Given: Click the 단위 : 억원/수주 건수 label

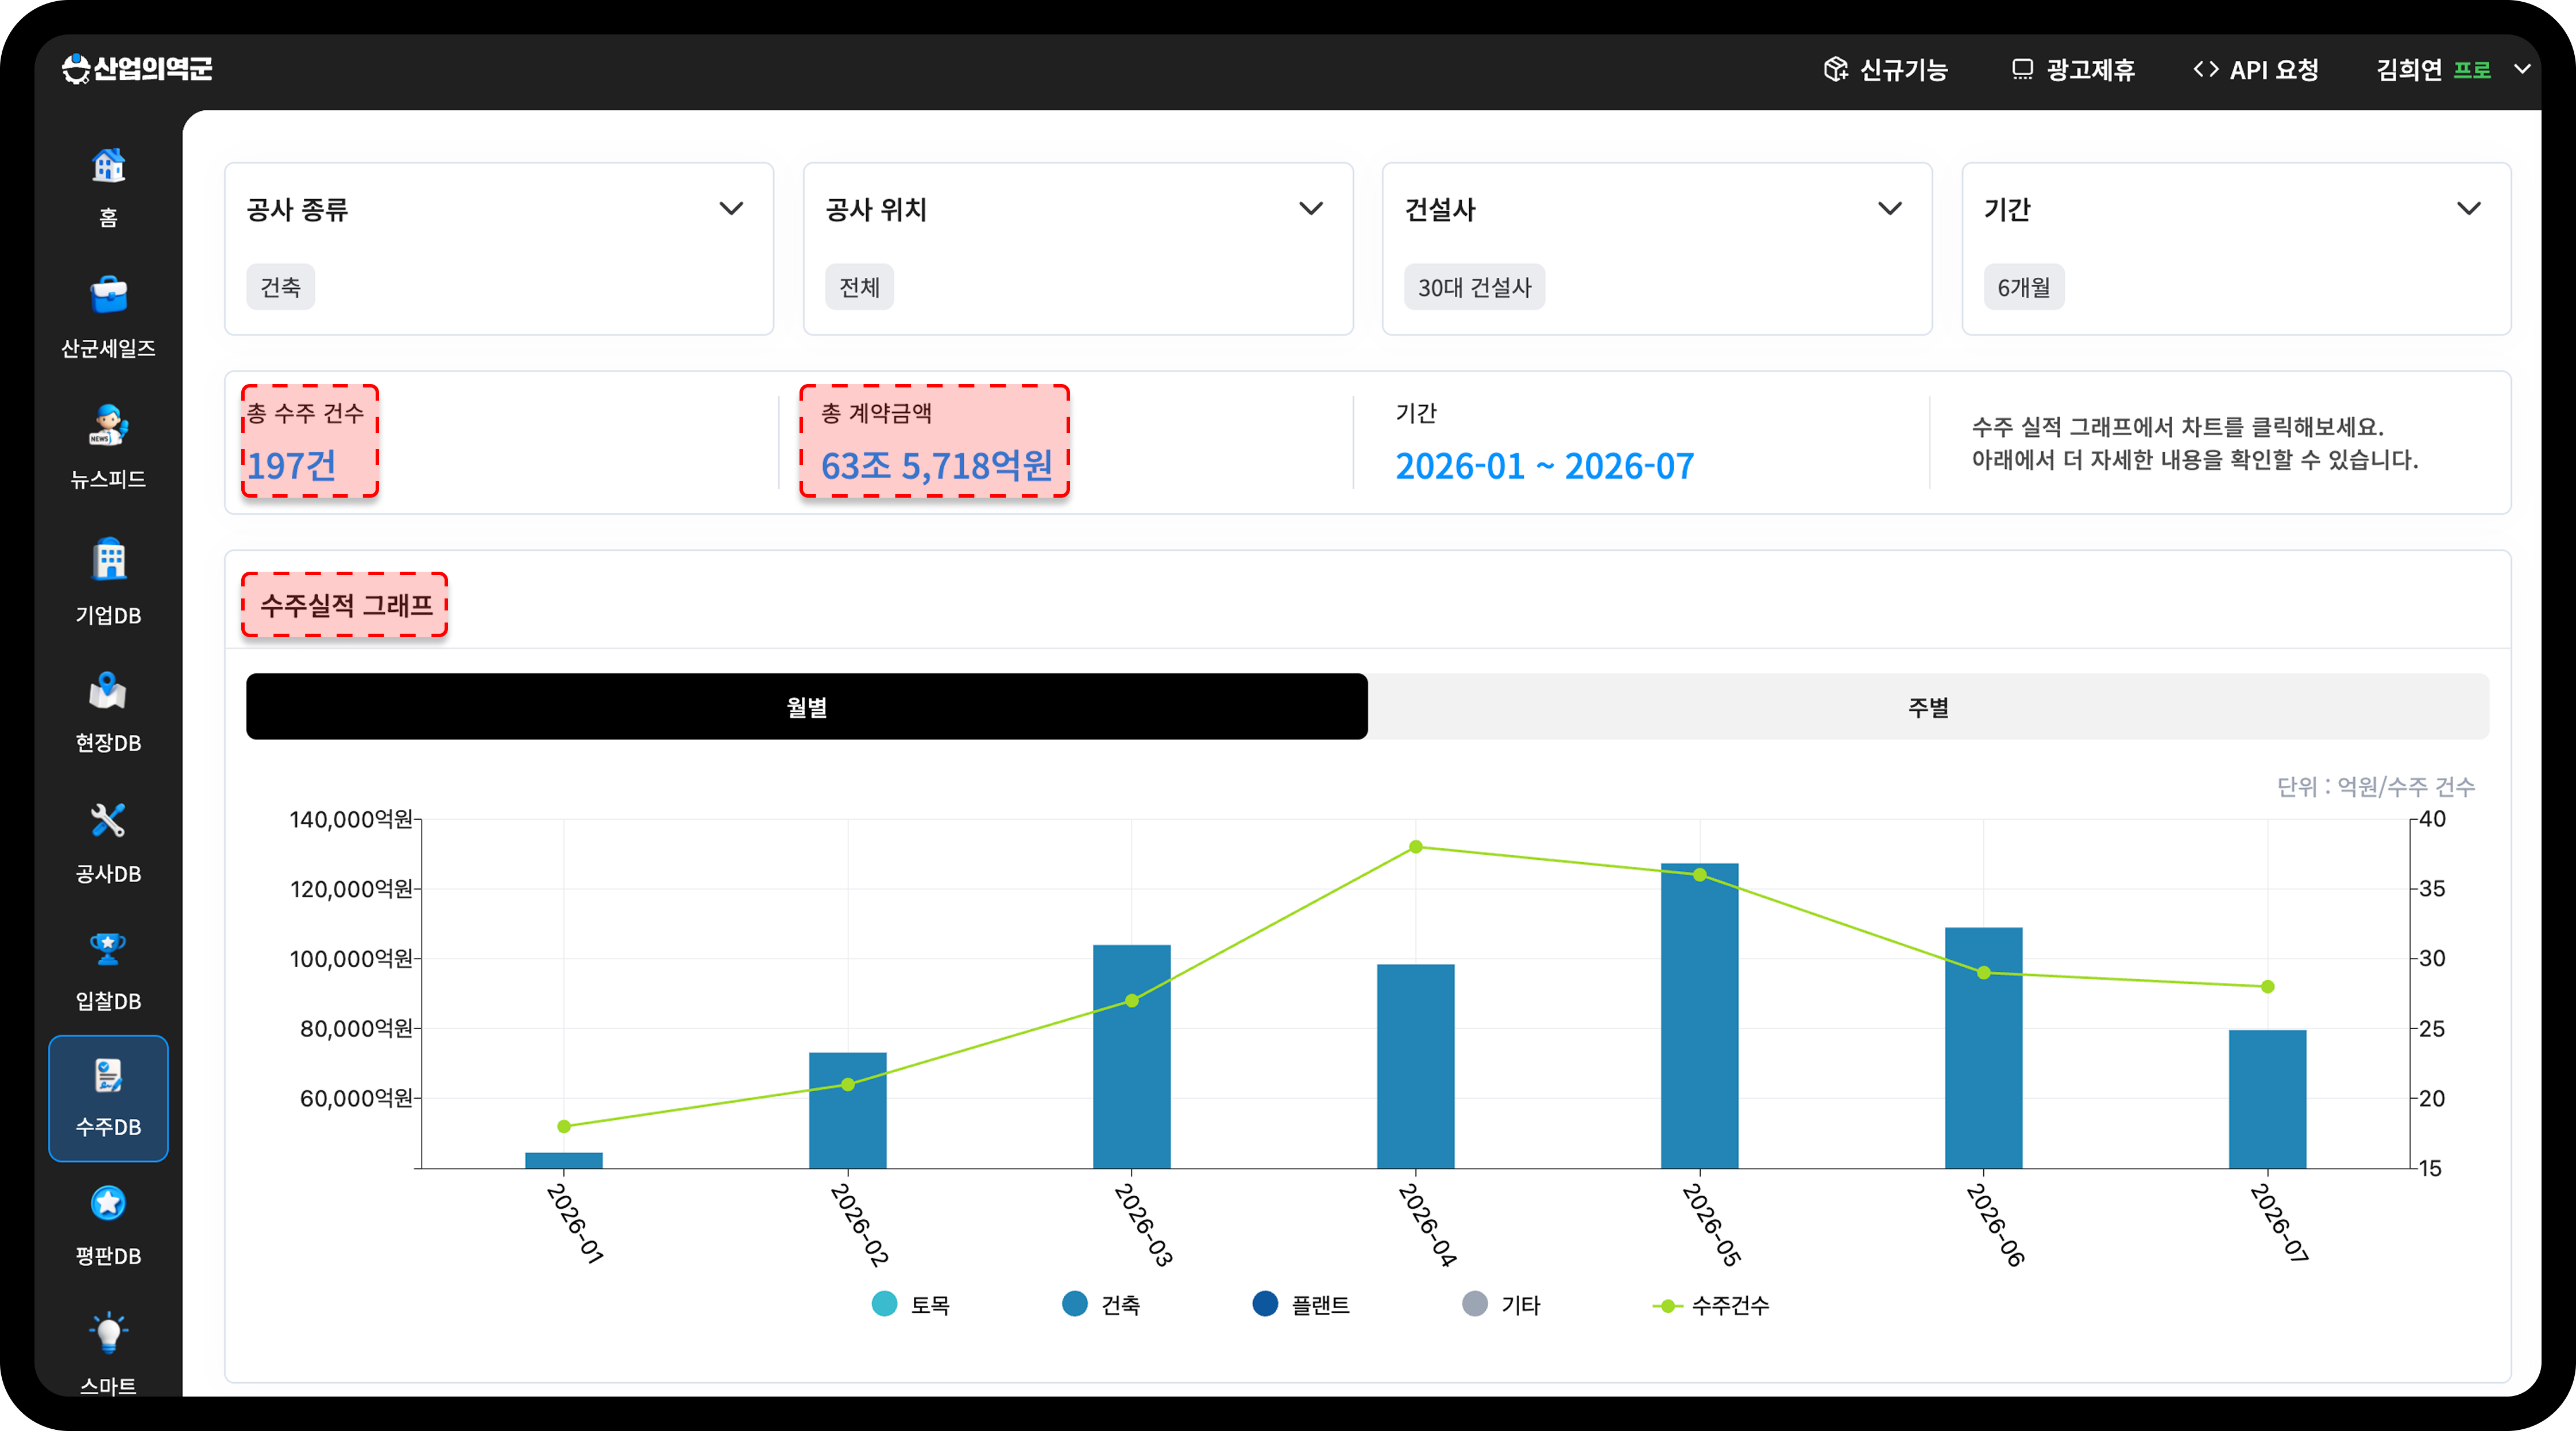Looking at the screenshot, I should [x=2376, y=786].
